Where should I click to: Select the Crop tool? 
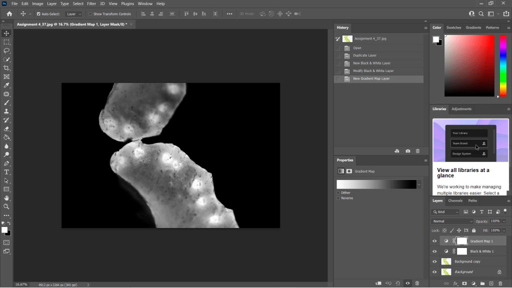click(6, 68)
